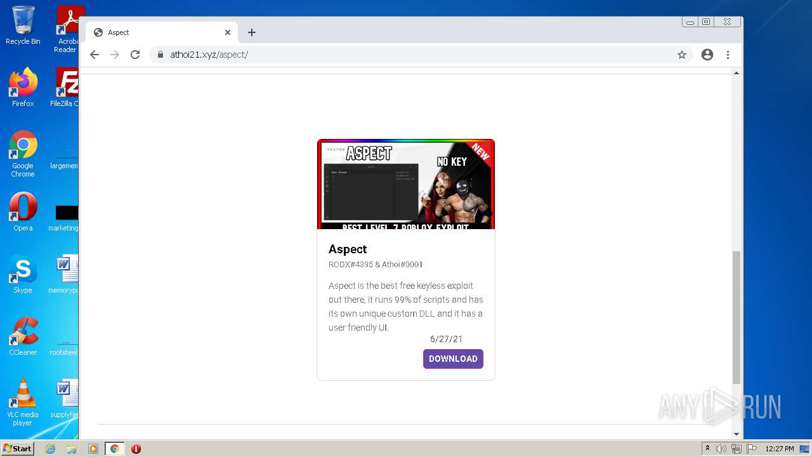Click the browser forward arrow
This screenshot has height=457, width=812.
pyautogui.click(x=115, y=55)
